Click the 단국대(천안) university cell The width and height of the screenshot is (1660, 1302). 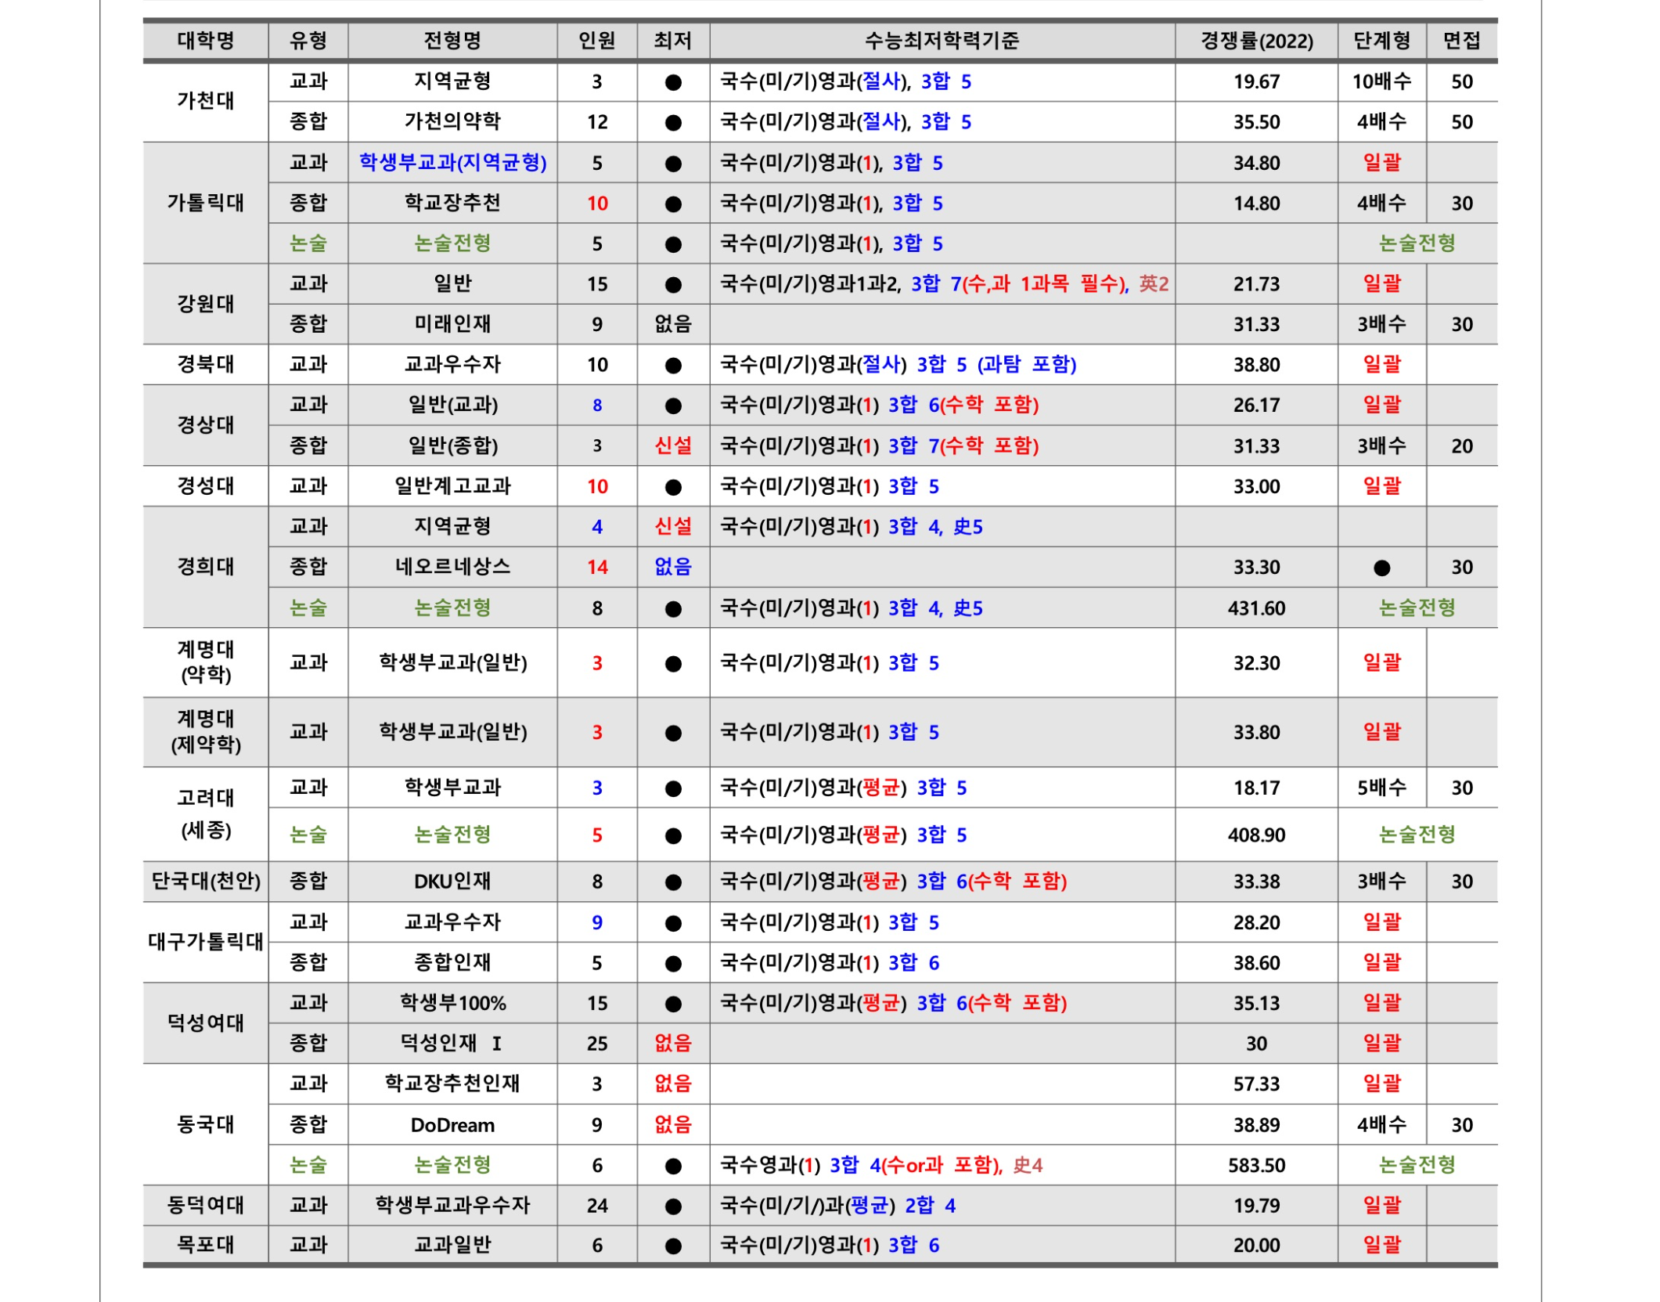pyautogui.click(x=205, y=881)
